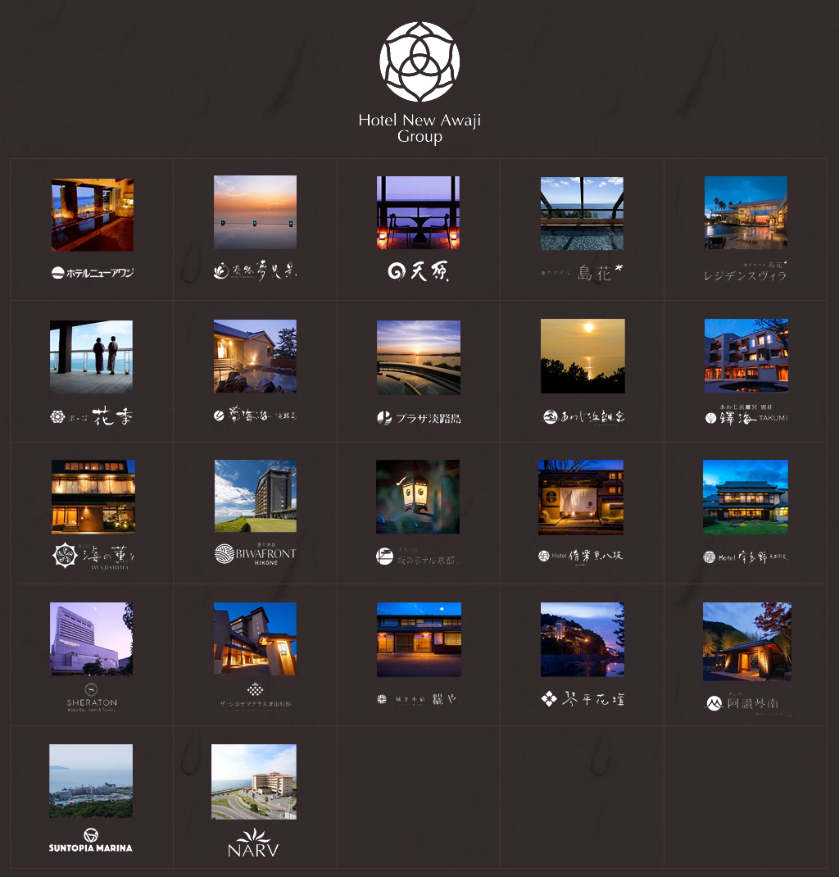Open the NARV coastal hotel photo
The height and width of the screenshot is (877, 839).
254,781
